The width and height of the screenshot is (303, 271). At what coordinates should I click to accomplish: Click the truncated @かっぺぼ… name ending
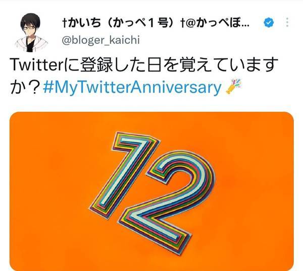click(x=215, y=23)
